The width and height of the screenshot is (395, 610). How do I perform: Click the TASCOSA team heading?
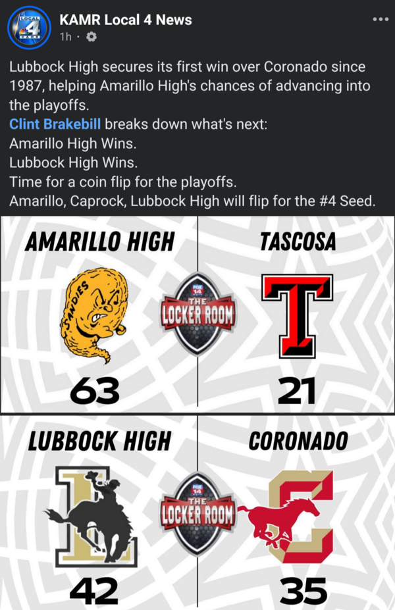pos(298,242)
